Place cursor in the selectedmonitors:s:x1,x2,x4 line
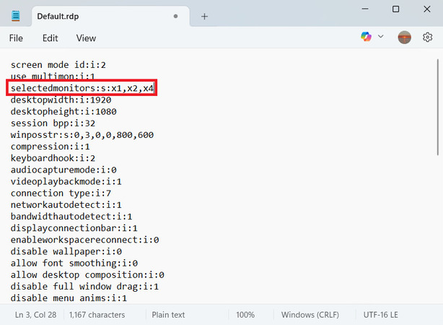The image size is (443, 325). 82,88
